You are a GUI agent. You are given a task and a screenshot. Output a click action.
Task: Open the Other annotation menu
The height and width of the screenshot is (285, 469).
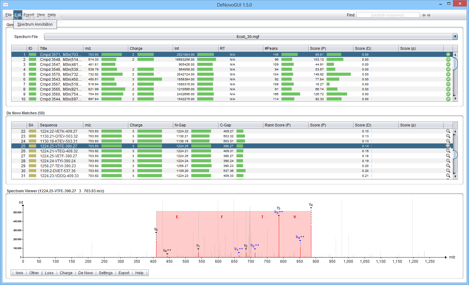[34, 273]
